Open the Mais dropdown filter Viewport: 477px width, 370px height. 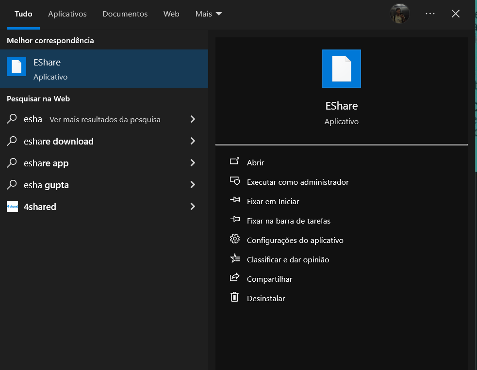(x=209, y=14)
